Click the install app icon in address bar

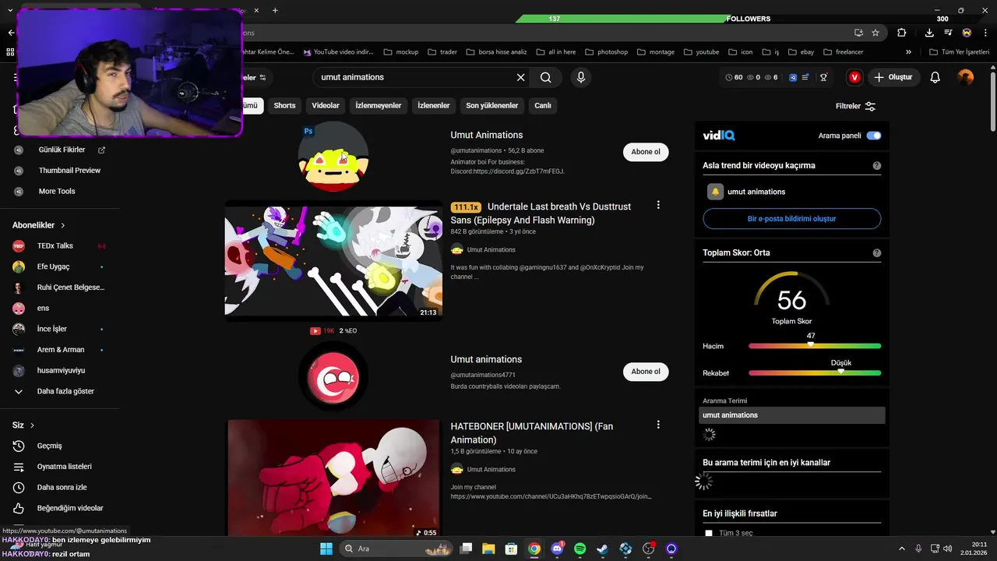pos(858,33)
